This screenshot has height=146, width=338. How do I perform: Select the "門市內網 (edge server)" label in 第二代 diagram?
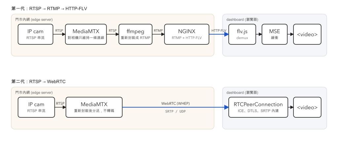tap(34, 92)
